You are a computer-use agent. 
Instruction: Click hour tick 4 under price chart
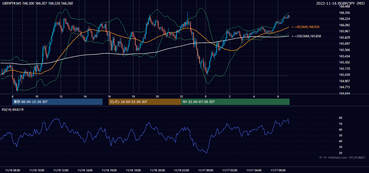coord(254,96)
